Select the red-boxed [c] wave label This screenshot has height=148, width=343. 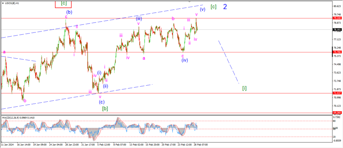pyautogui.click(x=64, y=4)
